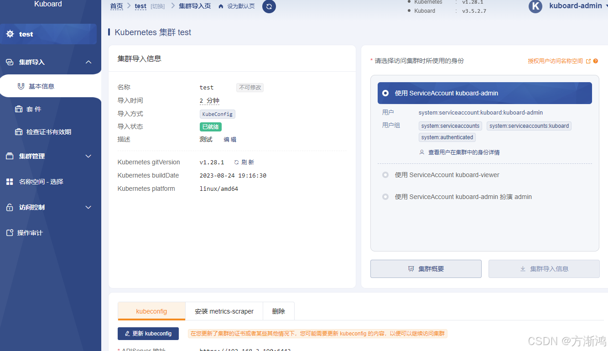Click the presentation icon in 集群概要 button
The height and width of the screenshot is (351, 608).
[x=411, y=269]
